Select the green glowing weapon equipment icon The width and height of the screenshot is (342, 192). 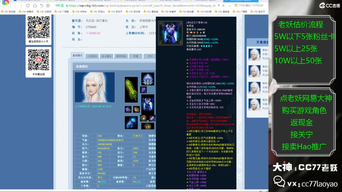click(x=131, y=90)
